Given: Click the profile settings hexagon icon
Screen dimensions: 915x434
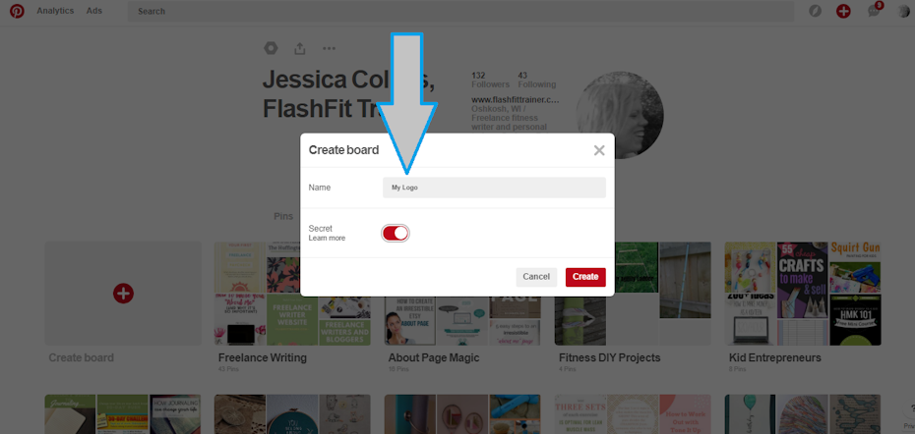Looking at the screenshot, I should pyautogui.click(x=272, y=48).
